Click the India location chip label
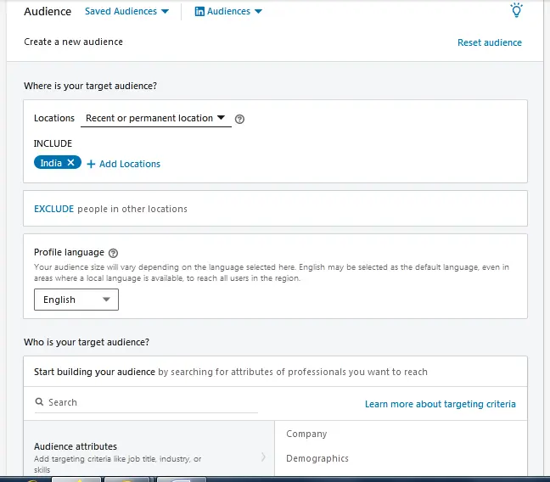 tap(51, 163)
